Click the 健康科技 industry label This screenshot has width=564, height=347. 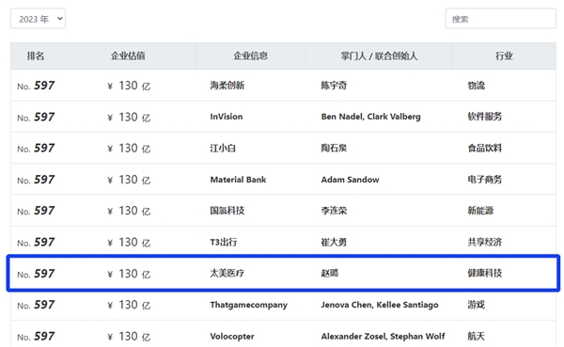[484, 274]
